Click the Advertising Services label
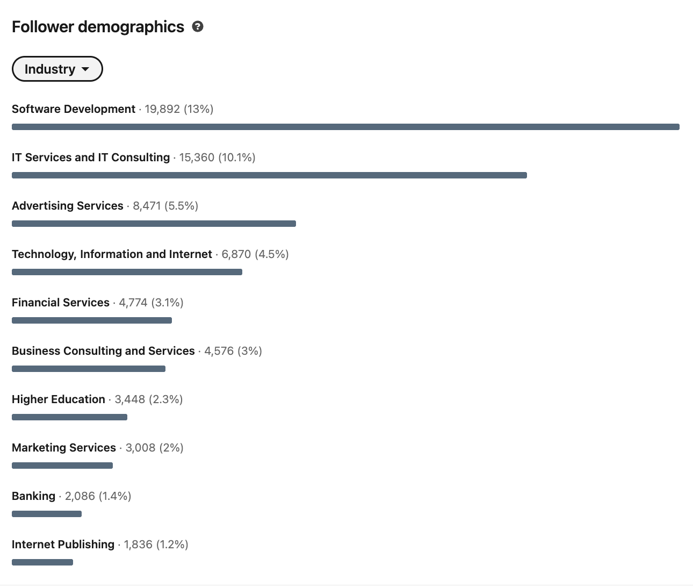The height and width of the screenshot is (587, 693). (x=67, y=205)
